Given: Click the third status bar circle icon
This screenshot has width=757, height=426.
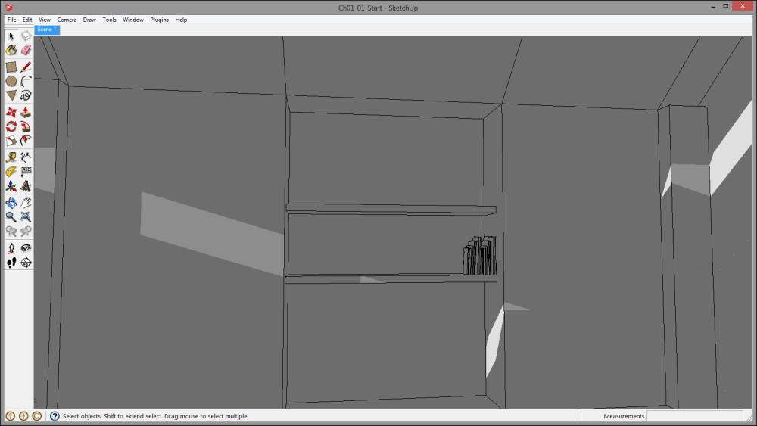Looking at the screenshot, I should pyautogui.click(x=36, y=416).
